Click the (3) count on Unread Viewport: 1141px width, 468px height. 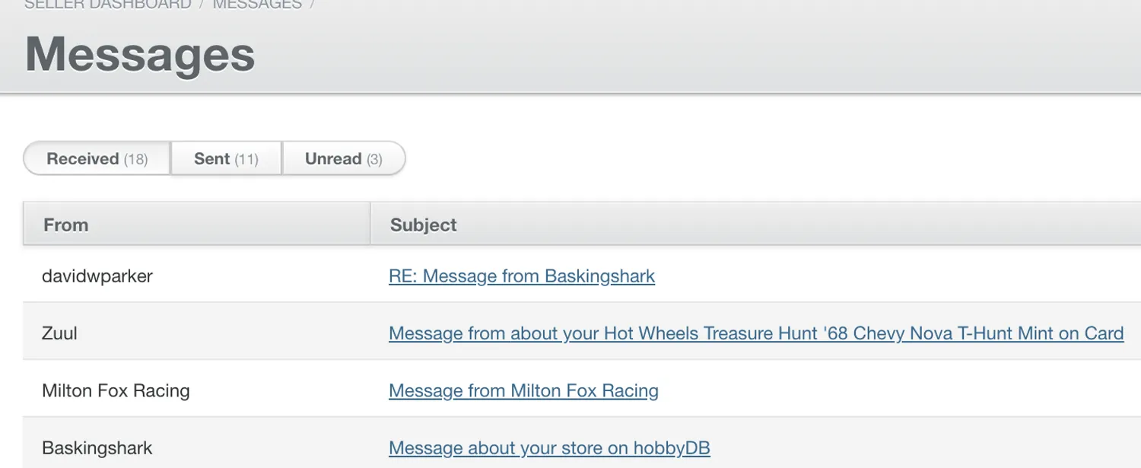click(x=374, y=160)
